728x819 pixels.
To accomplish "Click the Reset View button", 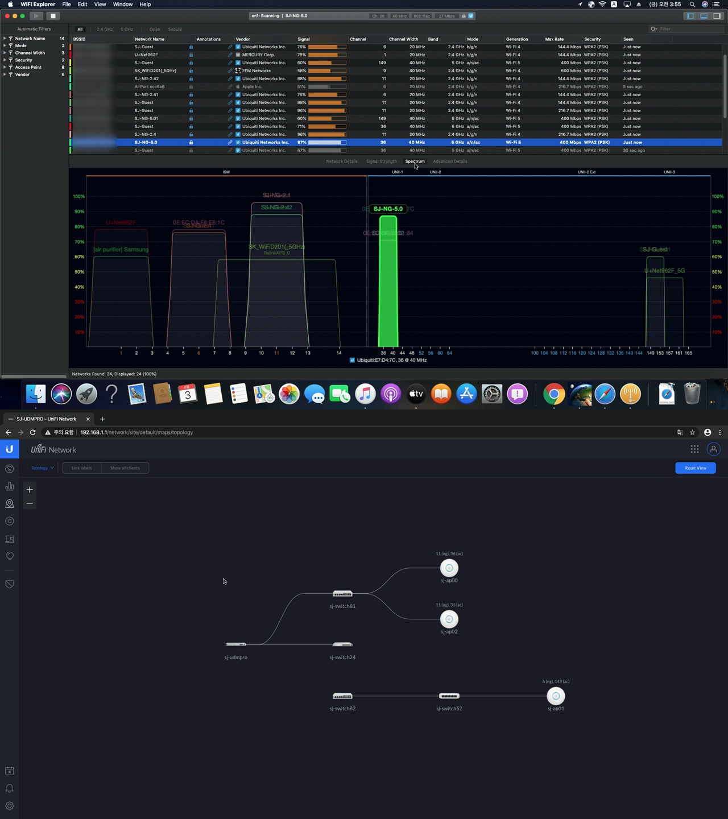I will (696, 468).
